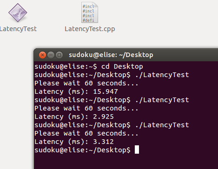
Task: Click the last sudoku@elise:~/Desktop$ prompt text
Action: click(x=82, y=150)
